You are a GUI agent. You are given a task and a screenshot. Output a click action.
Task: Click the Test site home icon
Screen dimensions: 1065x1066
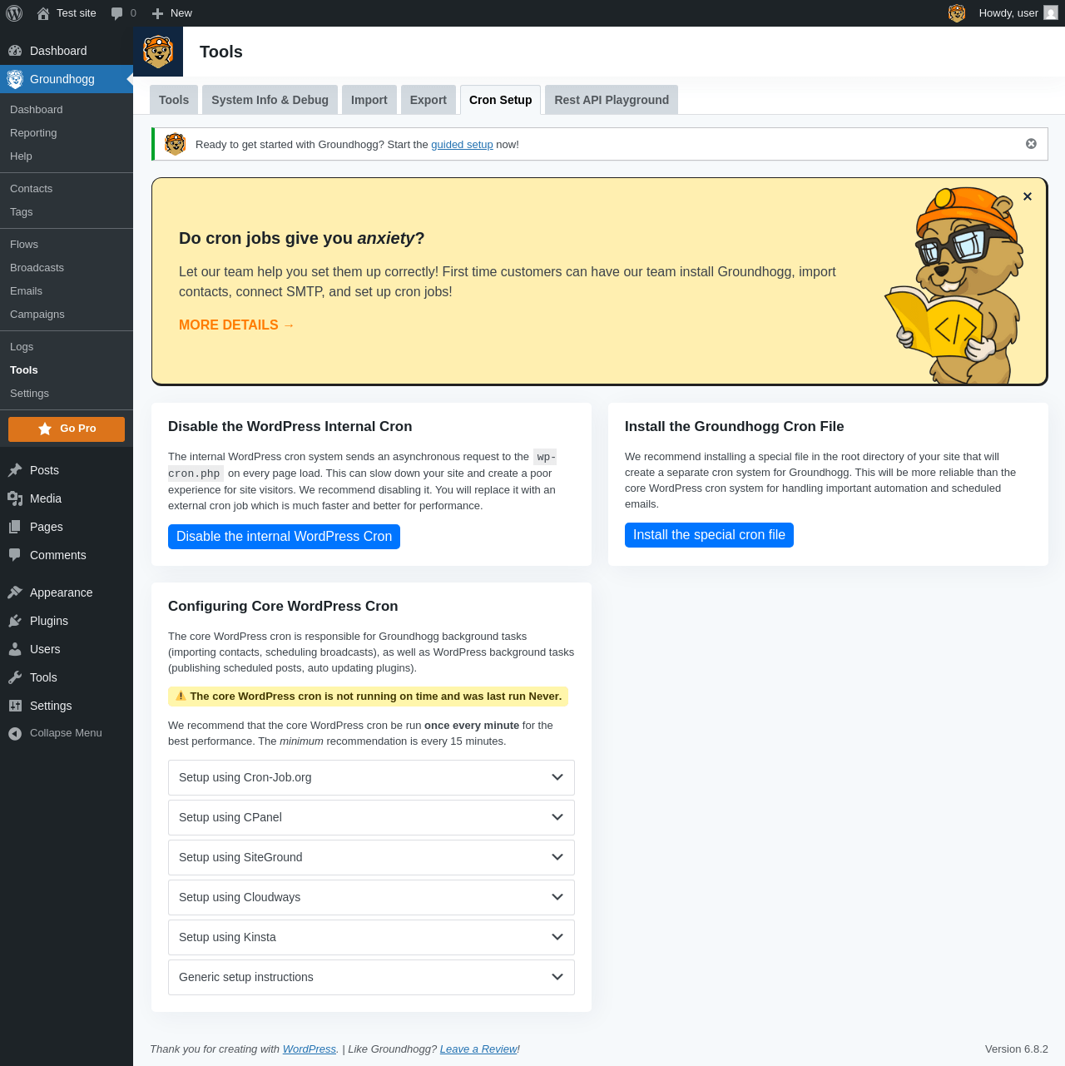[x=43, y=13]
